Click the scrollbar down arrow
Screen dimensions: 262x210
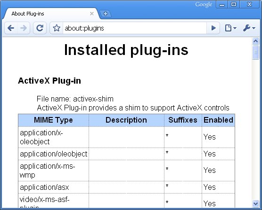coord(255,203)
